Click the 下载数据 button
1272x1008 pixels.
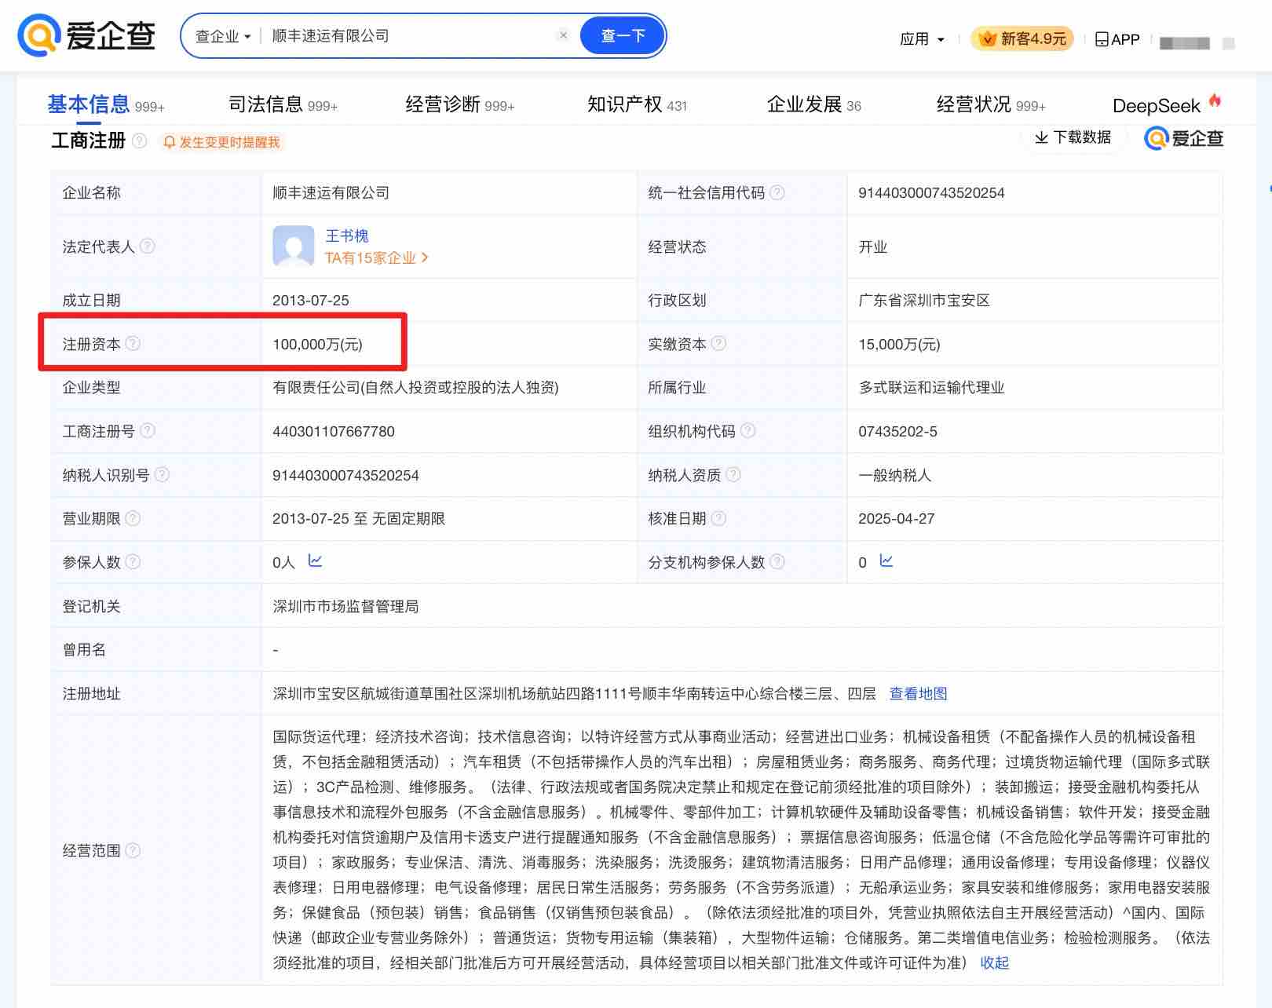click(x=1073, y=137)
